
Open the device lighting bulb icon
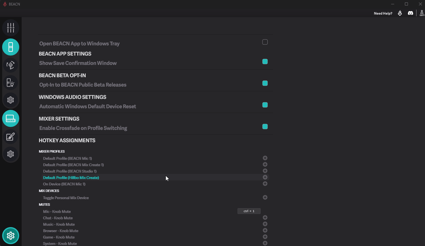11,83
